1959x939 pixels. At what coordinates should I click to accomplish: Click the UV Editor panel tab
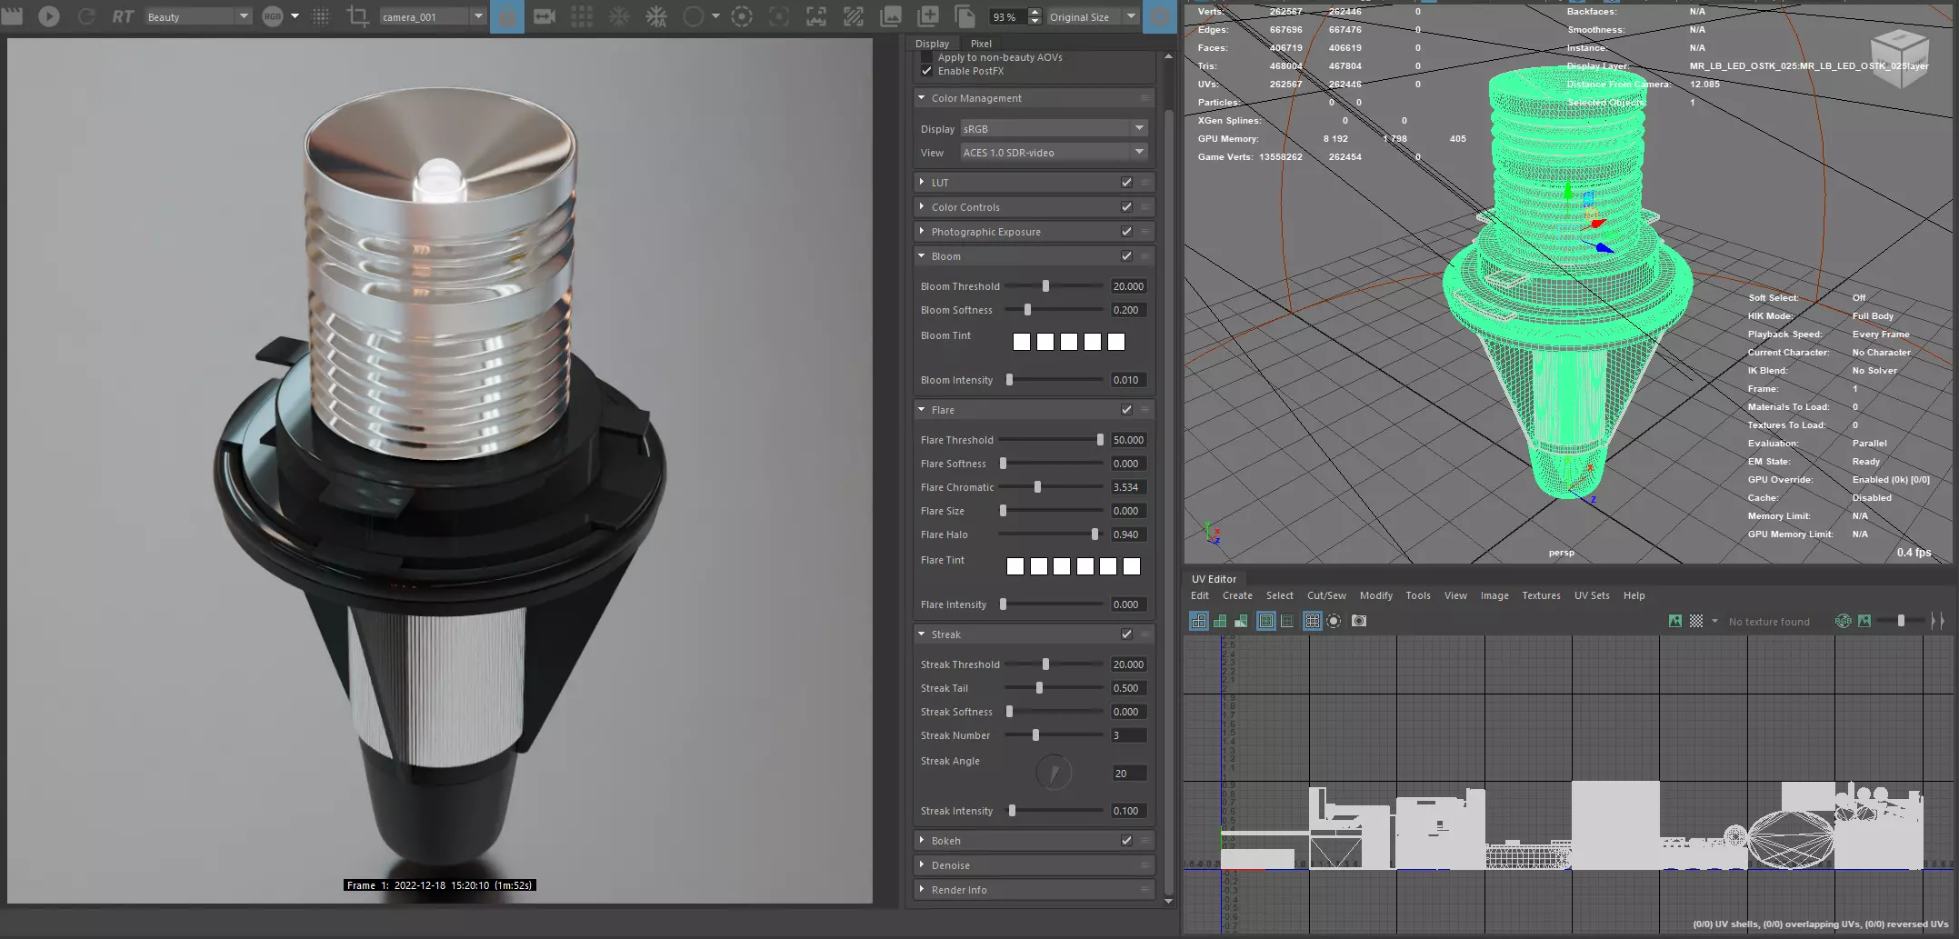tap(1214, 579)
